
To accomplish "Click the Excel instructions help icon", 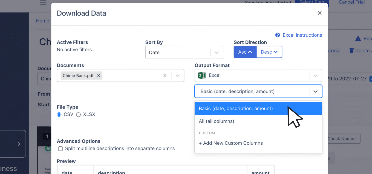I will pos(277,35).
